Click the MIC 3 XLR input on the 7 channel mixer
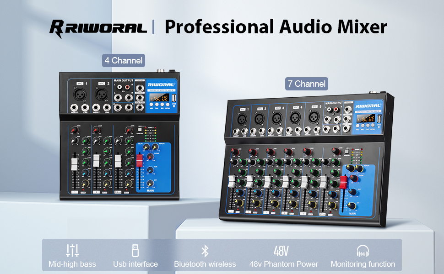 pyautogui.click(x=277, y=118)
